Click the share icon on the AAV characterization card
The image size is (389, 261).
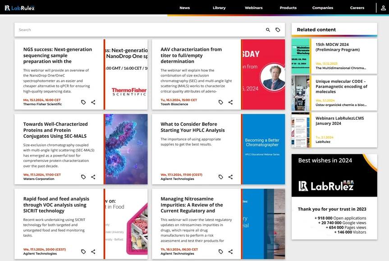[230, 102]
